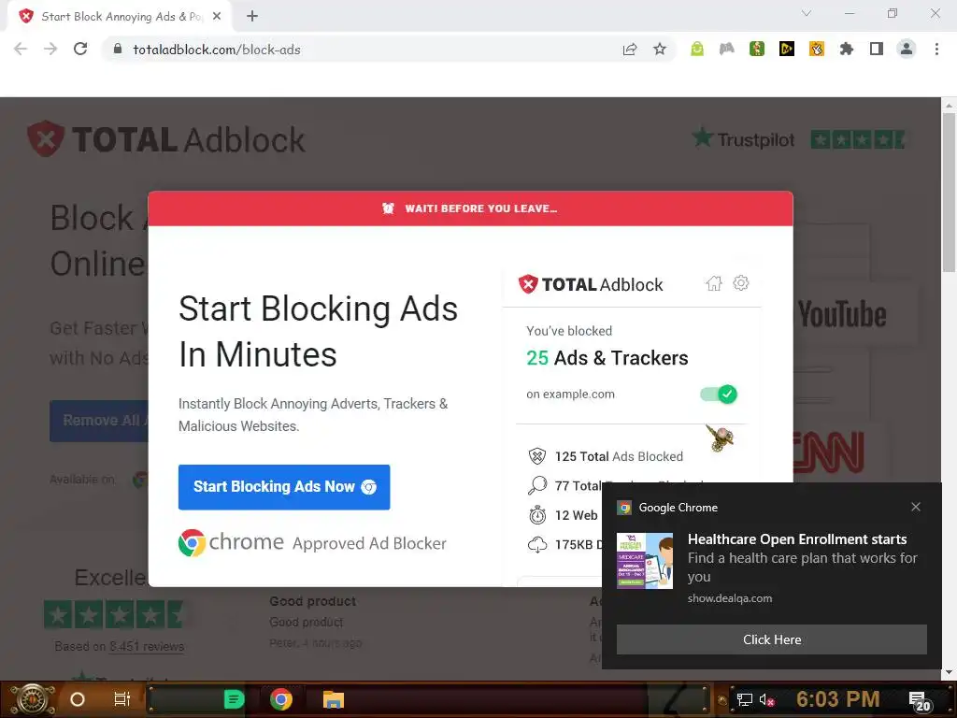Click the Chrome icon on taskbar
The image size is (957, 718).
tap(280, 699)
